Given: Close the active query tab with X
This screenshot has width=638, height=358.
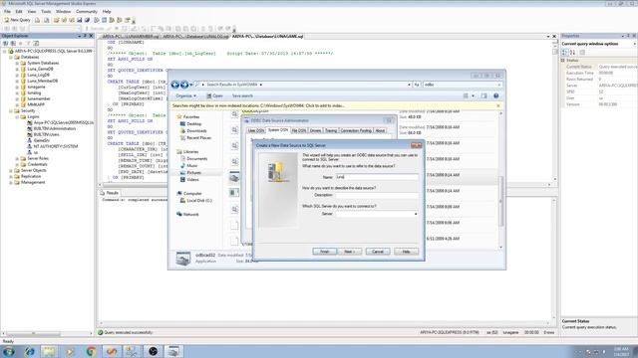Looking at the screenshot, I should tap(554, 36).
